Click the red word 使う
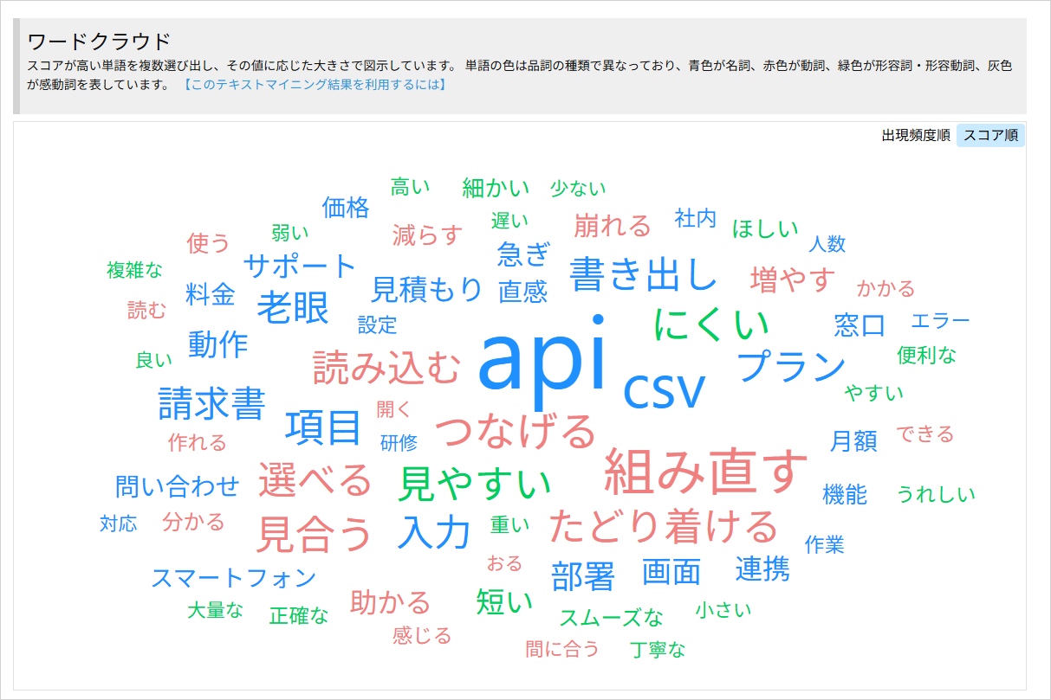 pyautogui.click(x=209, y=243)
